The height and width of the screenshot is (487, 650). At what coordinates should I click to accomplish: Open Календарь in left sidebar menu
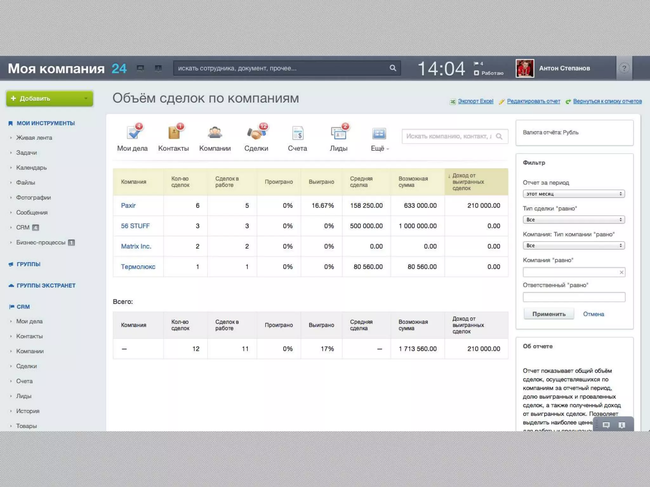31,168
